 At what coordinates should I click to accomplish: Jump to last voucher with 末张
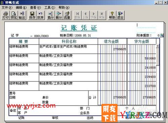point(102,15)
